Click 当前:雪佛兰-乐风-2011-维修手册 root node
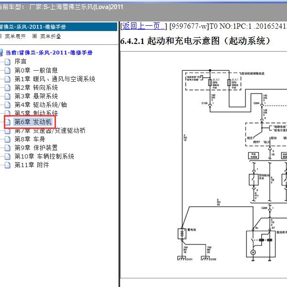This screenshot has height=287, width=287. (x=49, y=53)
